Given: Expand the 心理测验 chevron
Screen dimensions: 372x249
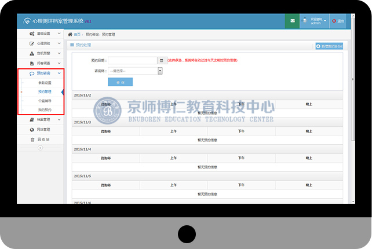Looking at the screenshot, I should coord(59,43).
